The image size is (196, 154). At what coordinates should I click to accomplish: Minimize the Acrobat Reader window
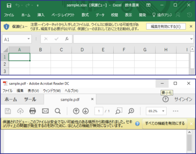[162, 83]
